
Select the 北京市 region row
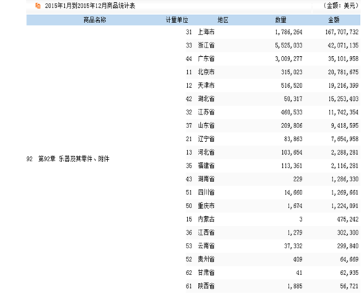[x=273, y=72]
